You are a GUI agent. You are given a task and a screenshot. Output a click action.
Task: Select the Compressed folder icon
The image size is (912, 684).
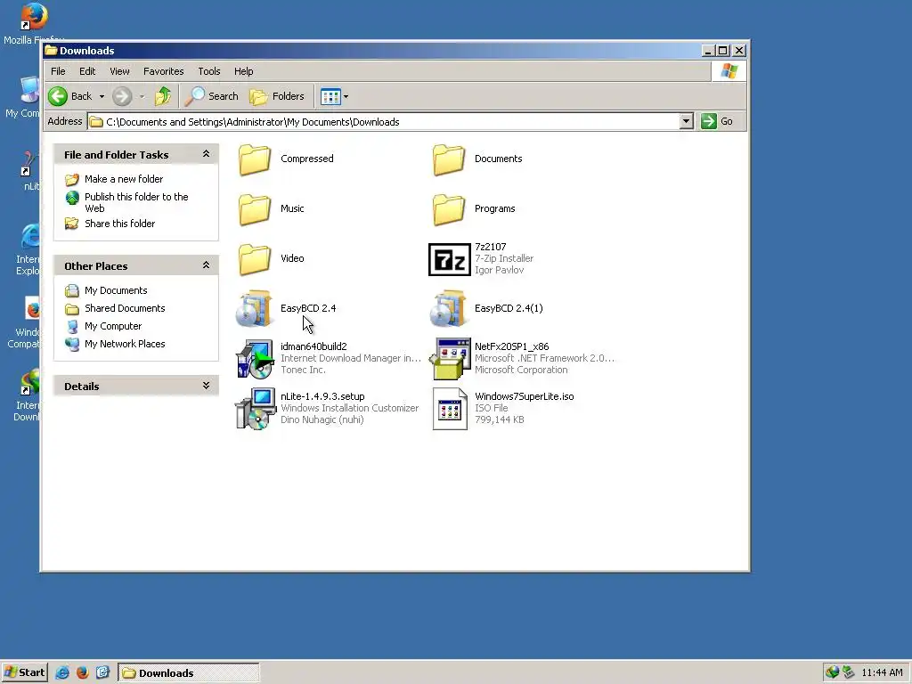(254, 159)
